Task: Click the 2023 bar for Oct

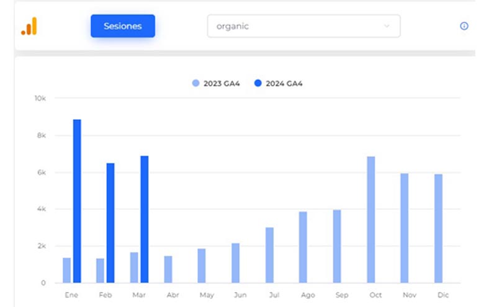Action: 371,220
